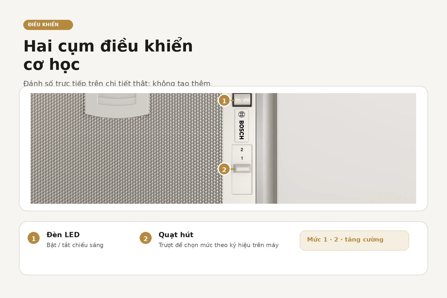Toggle the fan speed slider switch
Image resolution: width=447 pixels, height=298 pixels.
pyautogui.click(x=242, y=168)
